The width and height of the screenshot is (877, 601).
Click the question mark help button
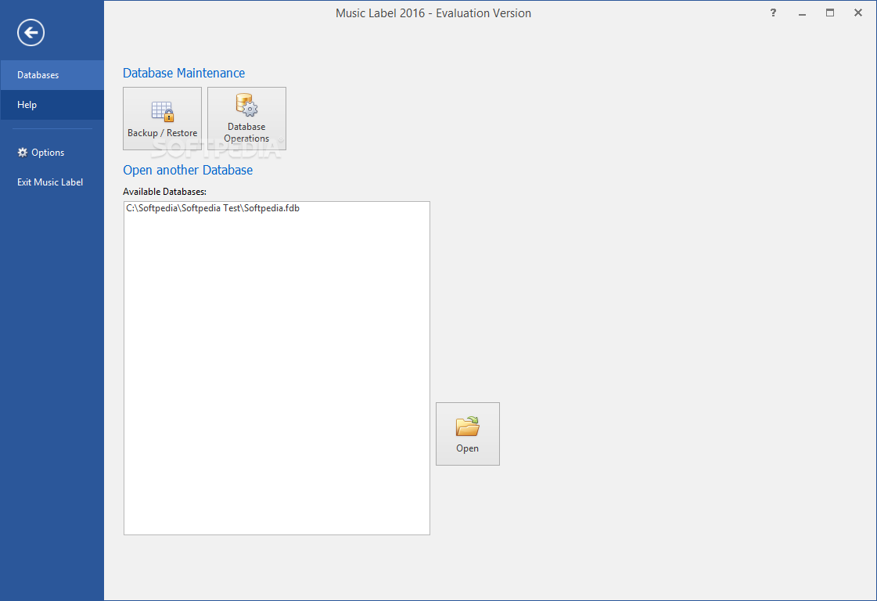pos(773,13)
